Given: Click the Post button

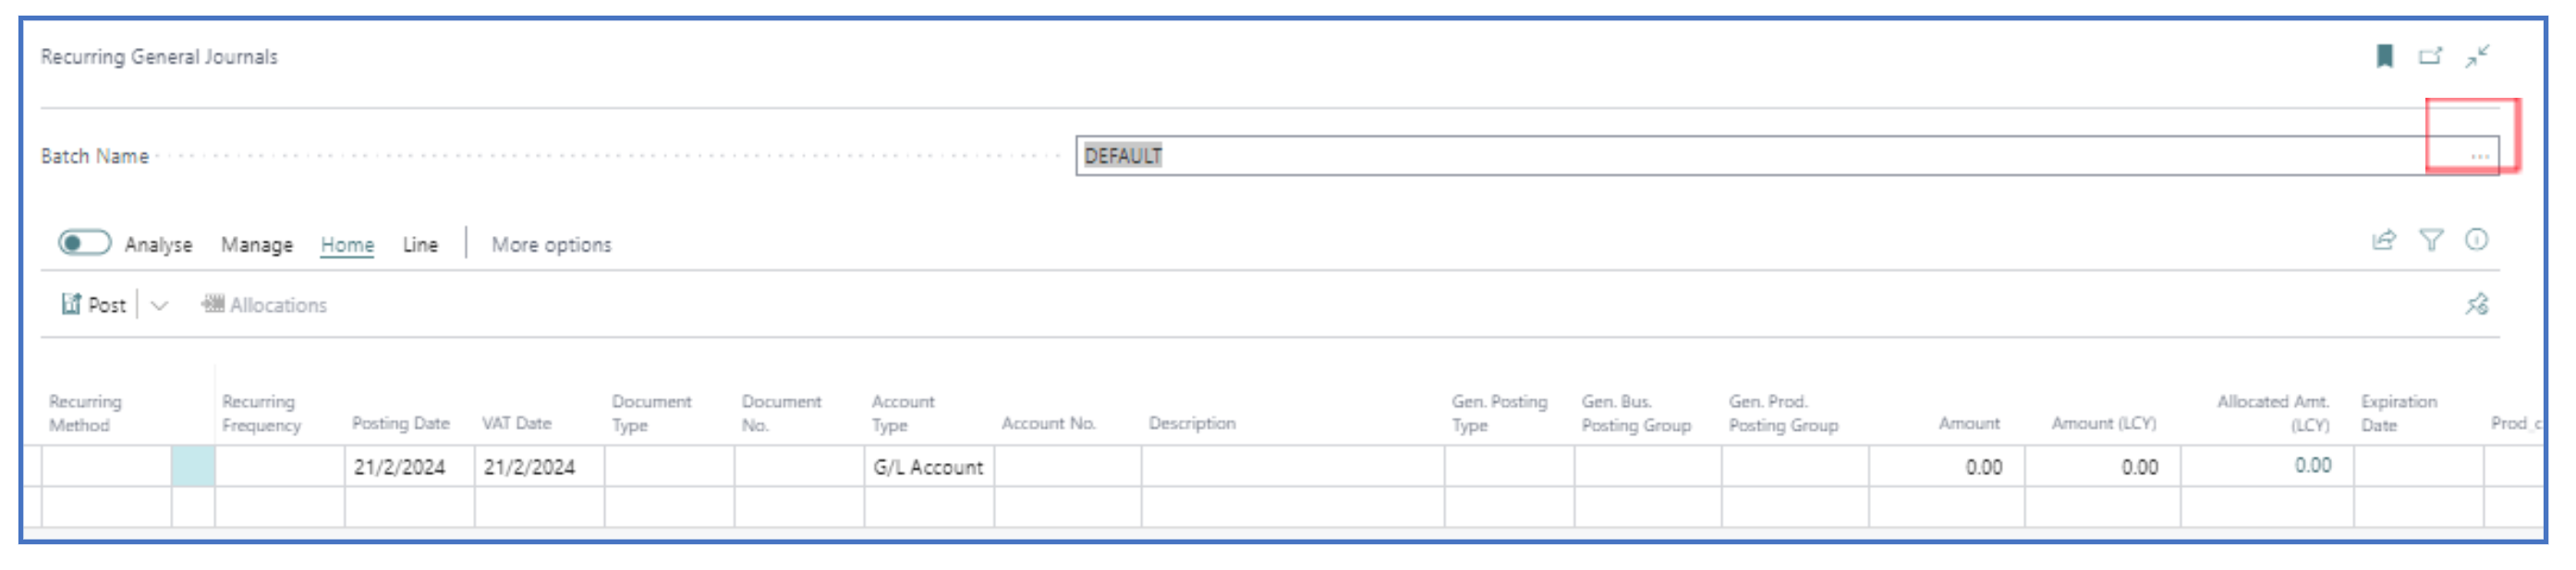Looking at the screenshot, I should (x=95, y=305).
